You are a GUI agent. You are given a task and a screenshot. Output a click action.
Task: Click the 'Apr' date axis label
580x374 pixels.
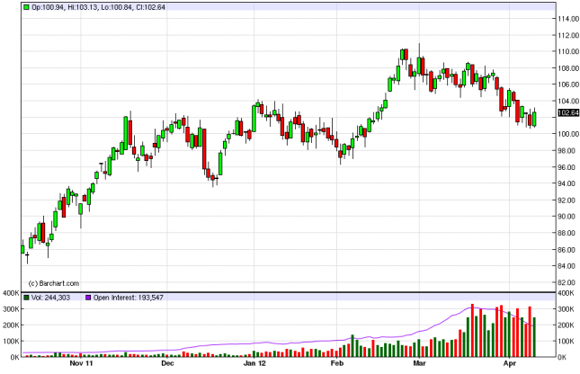pyautogui.click(x=510, y=363)
